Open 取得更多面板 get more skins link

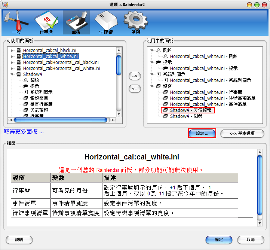pos(24,132)
